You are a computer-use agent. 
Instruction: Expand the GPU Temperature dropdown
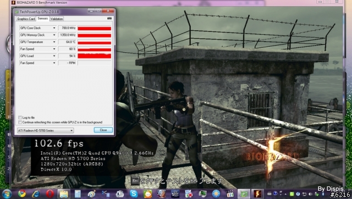coord(54,42)
